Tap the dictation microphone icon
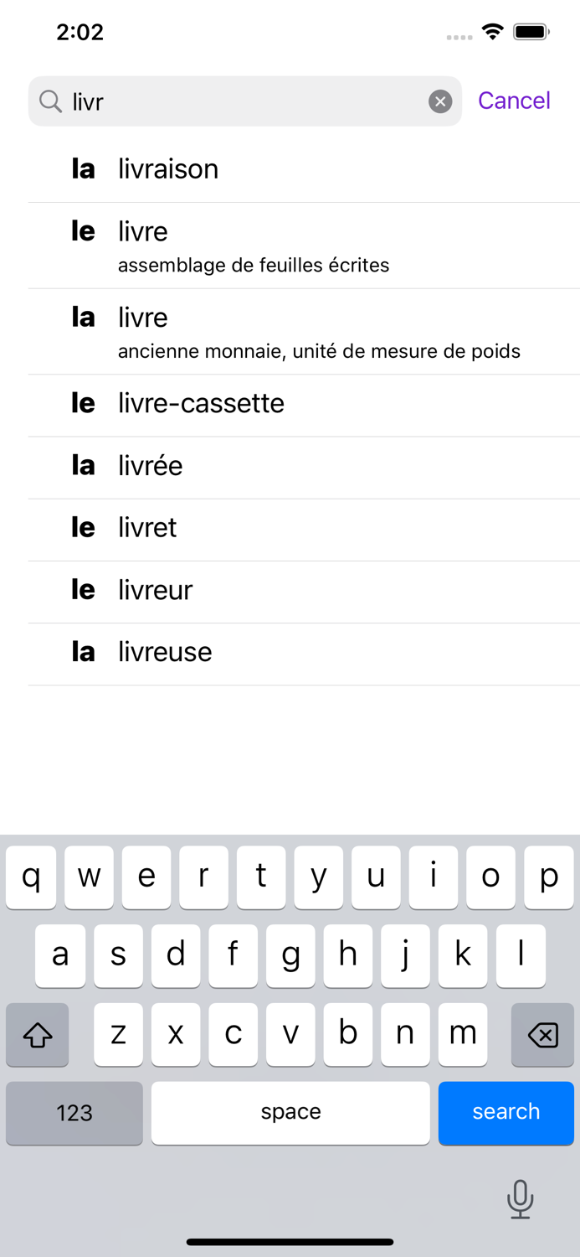The width and height of the screenshot is (580, 1257). coord(520,1198)
